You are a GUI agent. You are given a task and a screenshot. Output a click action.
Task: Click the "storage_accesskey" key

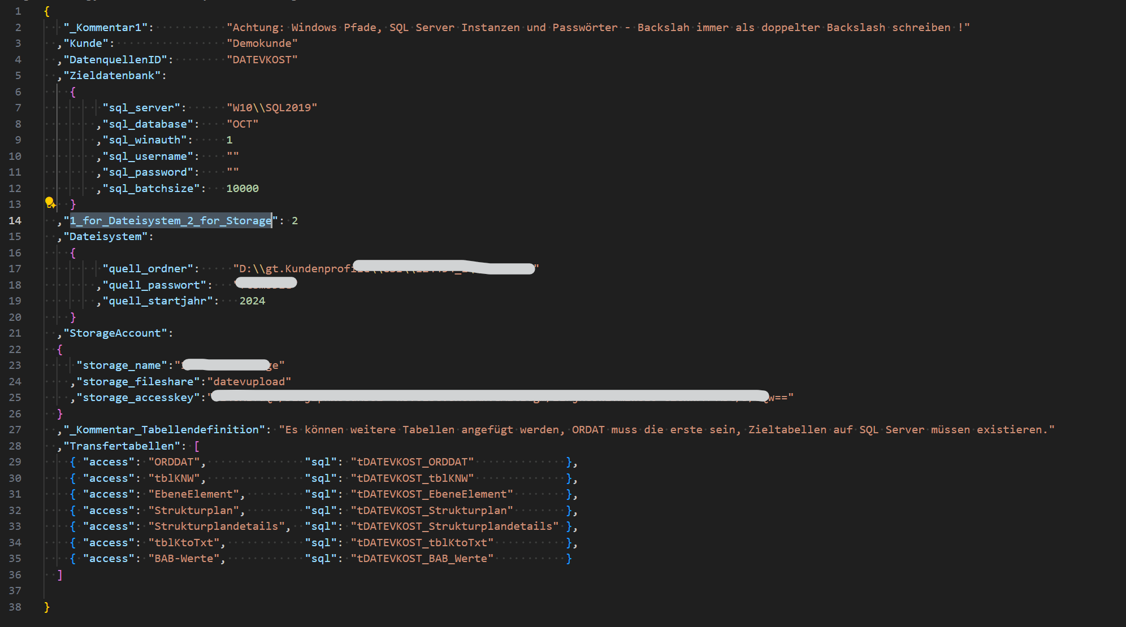[x=138, y=398]
